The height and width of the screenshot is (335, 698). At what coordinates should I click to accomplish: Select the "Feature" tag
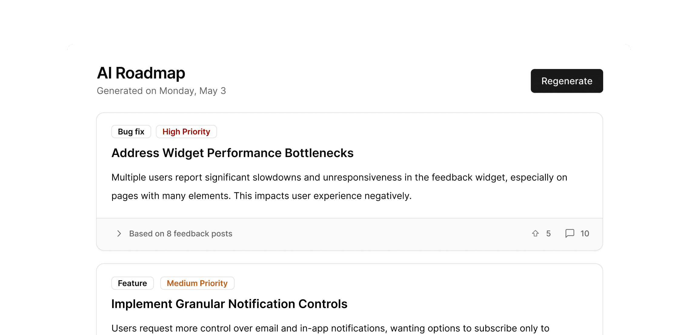pos(132,283)
